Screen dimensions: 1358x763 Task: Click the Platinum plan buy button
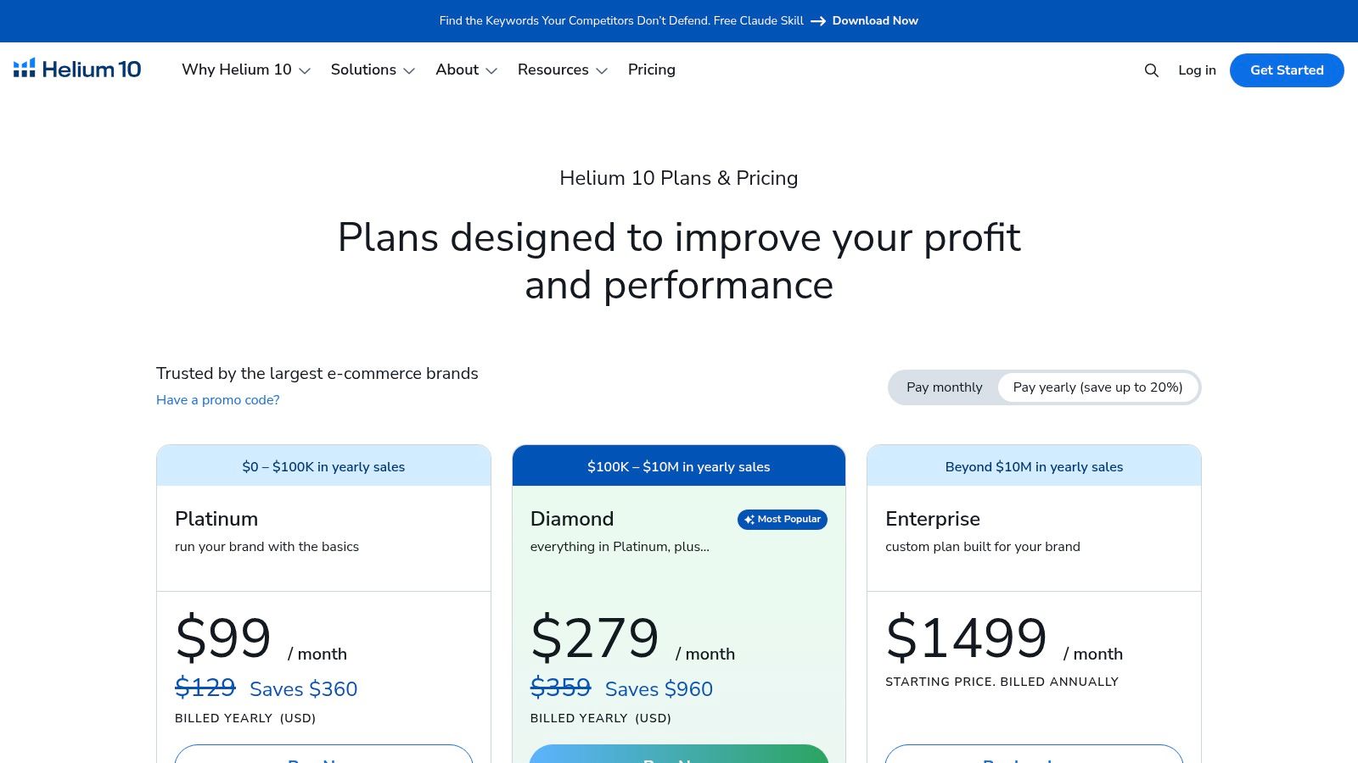(x=323, y=754)
